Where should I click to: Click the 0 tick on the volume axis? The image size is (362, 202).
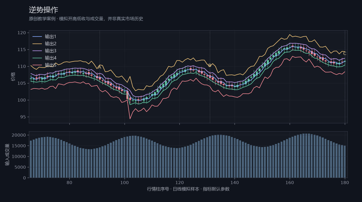click(24, 178)
